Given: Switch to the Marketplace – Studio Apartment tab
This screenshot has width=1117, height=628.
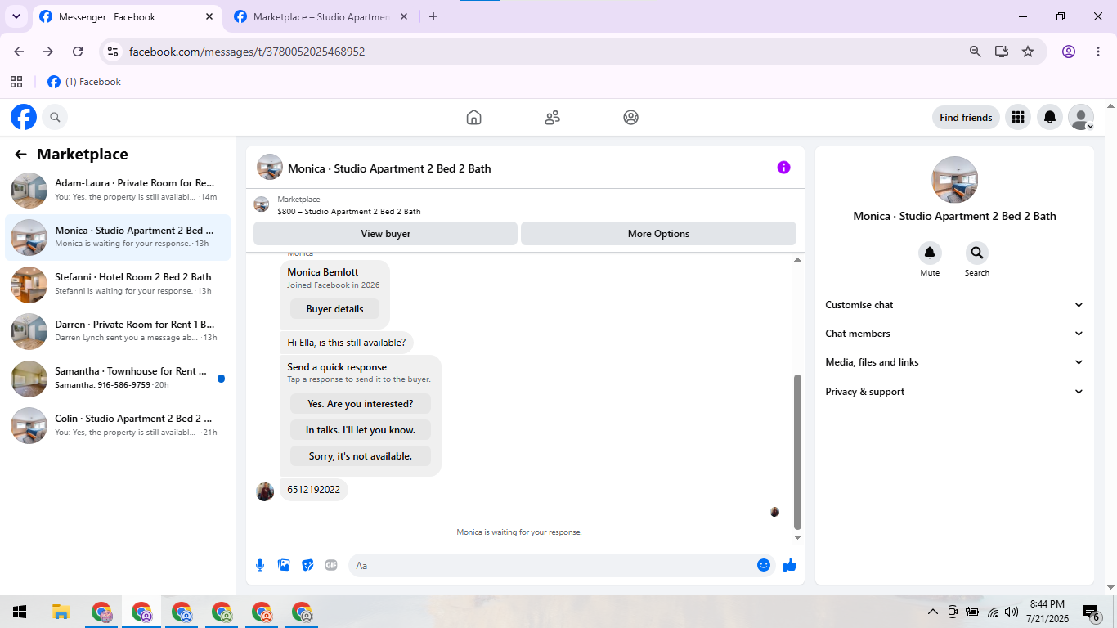Looking at the screenshot, I should click(321, 16).
